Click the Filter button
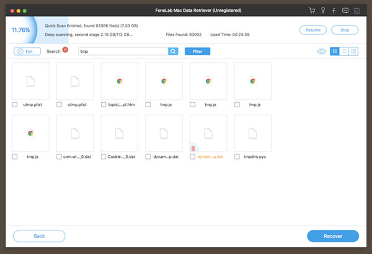 [x=198, y=51]
